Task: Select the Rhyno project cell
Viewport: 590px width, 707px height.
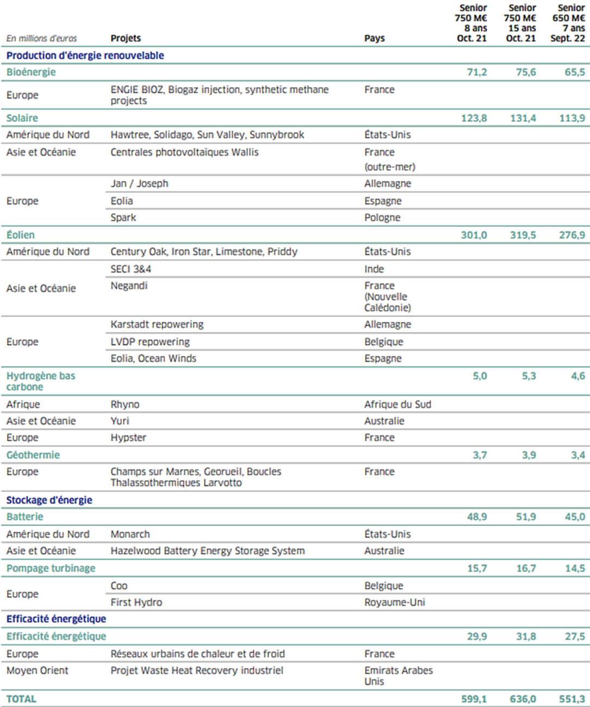Action: (x=125, y=405)
